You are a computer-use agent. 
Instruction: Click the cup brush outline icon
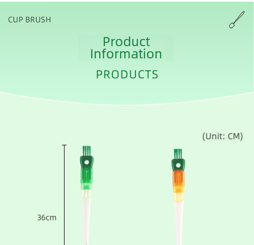237,20
